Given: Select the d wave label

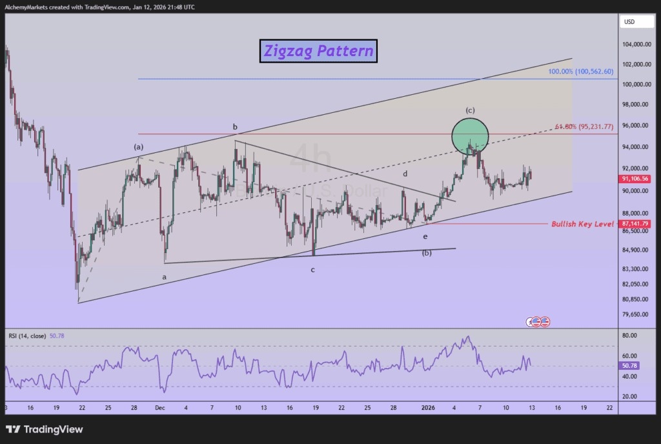Looking at the screenshot, I should (405, 174).
